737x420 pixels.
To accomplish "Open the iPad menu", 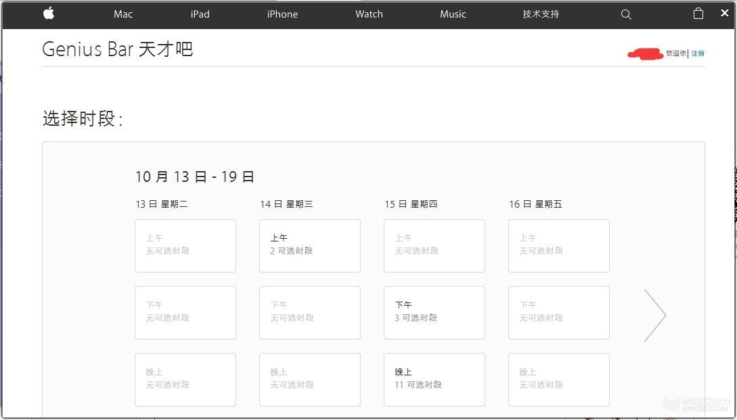I will [200, 14].
